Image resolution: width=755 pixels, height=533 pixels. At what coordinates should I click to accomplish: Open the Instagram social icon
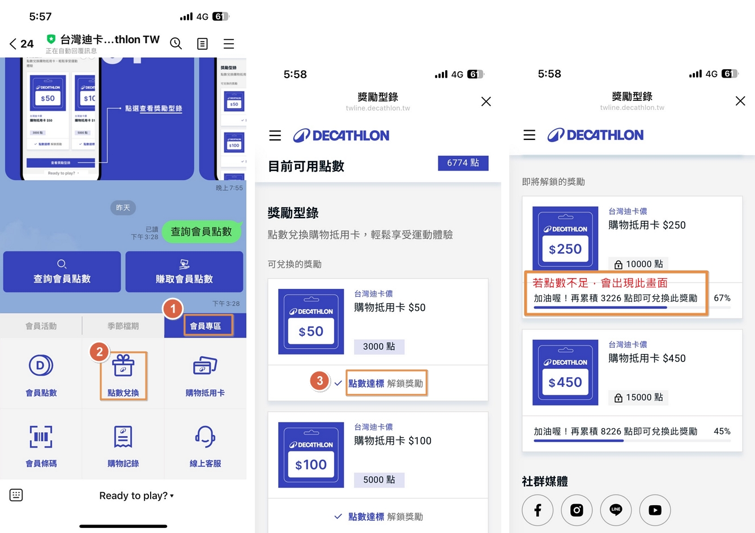577,510
